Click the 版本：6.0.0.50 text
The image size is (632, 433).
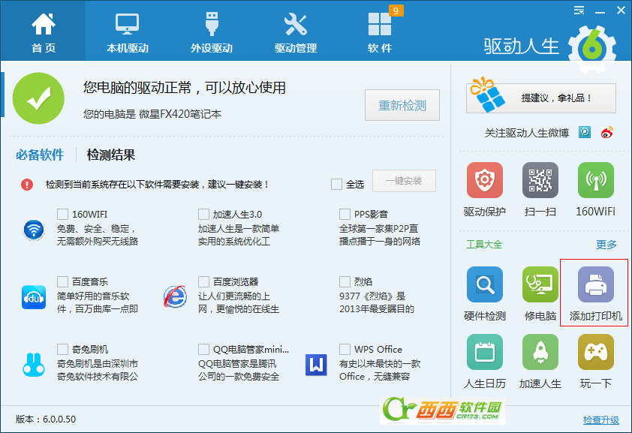click(46, 419)
